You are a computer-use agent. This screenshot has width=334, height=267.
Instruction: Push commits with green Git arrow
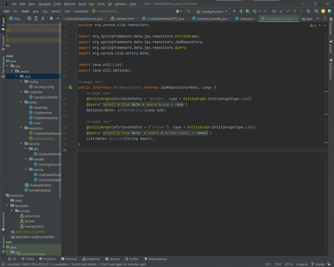coord(295,11)
